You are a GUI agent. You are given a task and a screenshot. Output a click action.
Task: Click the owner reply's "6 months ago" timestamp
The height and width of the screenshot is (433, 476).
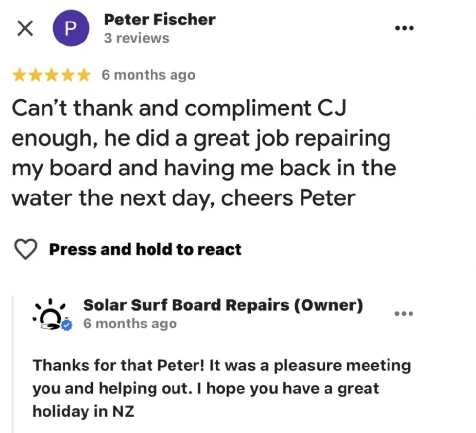130,324
